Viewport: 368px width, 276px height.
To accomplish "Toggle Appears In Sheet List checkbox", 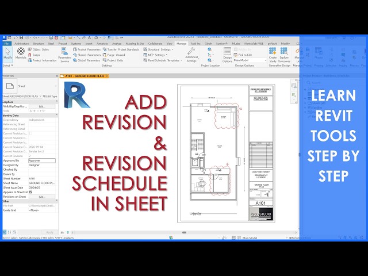I will point(30,192).
